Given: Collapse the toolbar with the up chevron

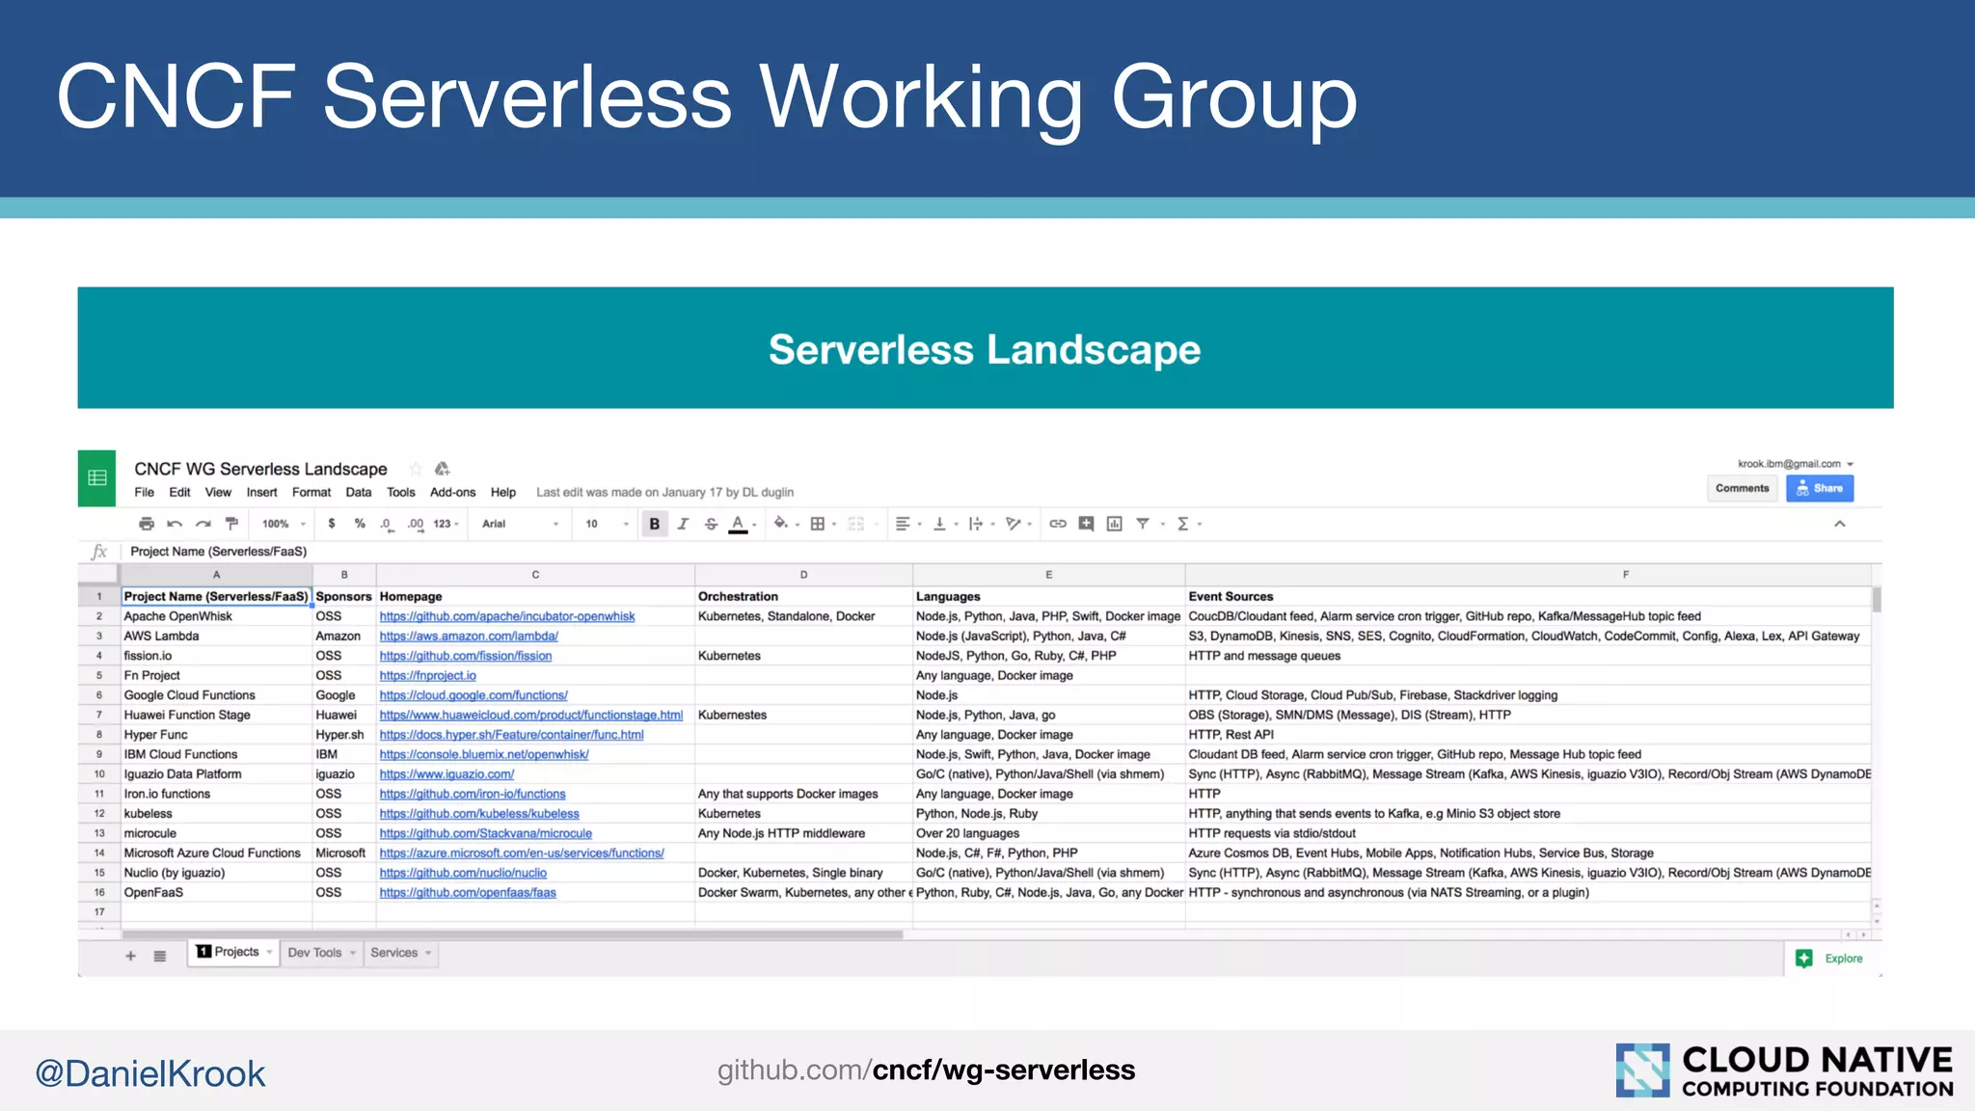Looking at the screenshot, I should 1839,524.
